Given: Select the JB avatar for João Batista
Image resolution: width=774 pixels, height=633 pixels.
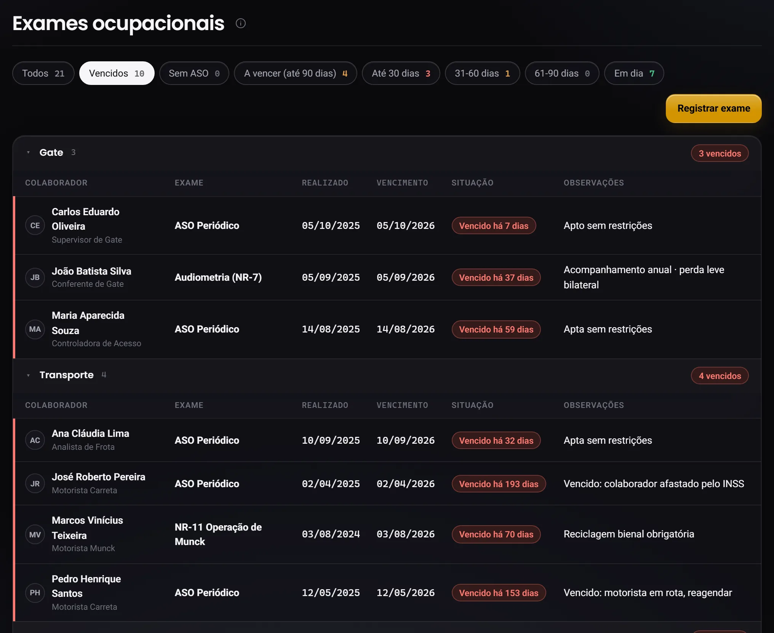Looking at the screenshot, I should point(35,277).
